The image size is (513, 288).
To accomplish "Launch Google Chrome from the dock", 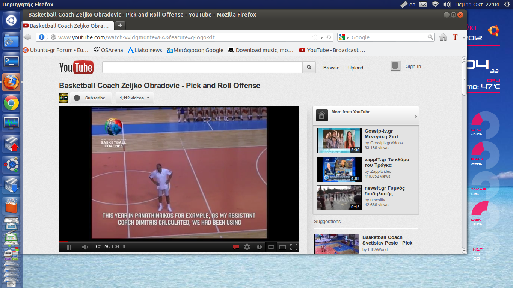I will click(x=11, y=103).
